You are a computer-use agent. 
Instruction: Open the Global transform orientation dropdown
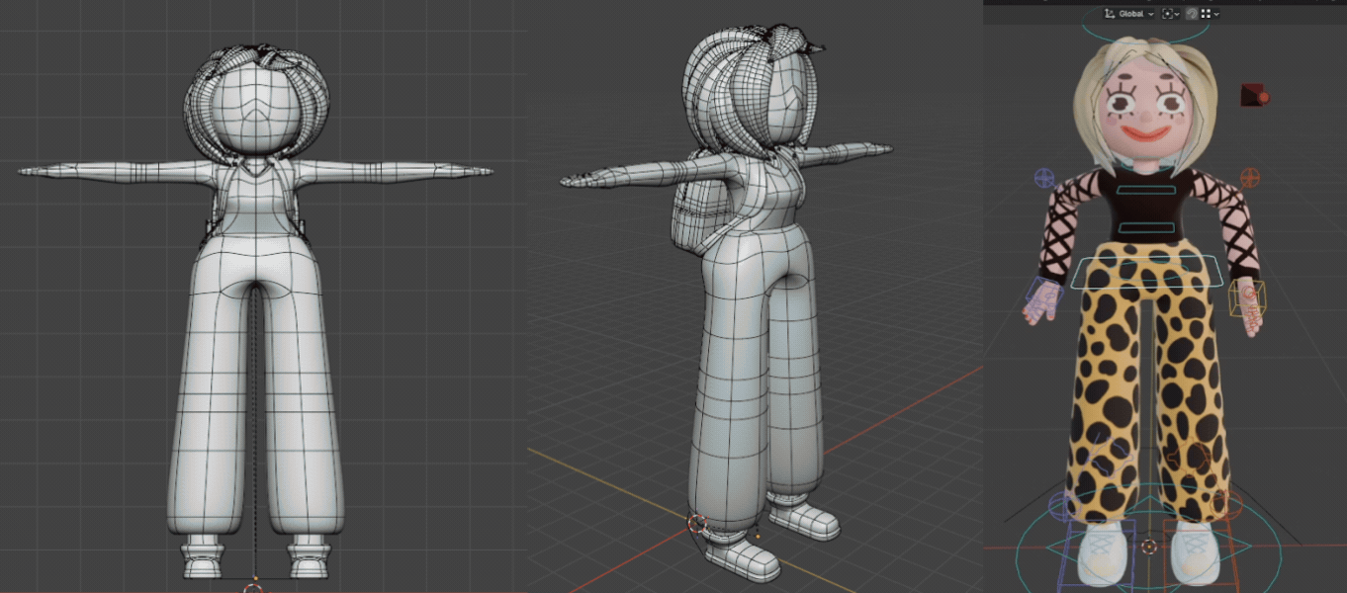[1129, 14]
